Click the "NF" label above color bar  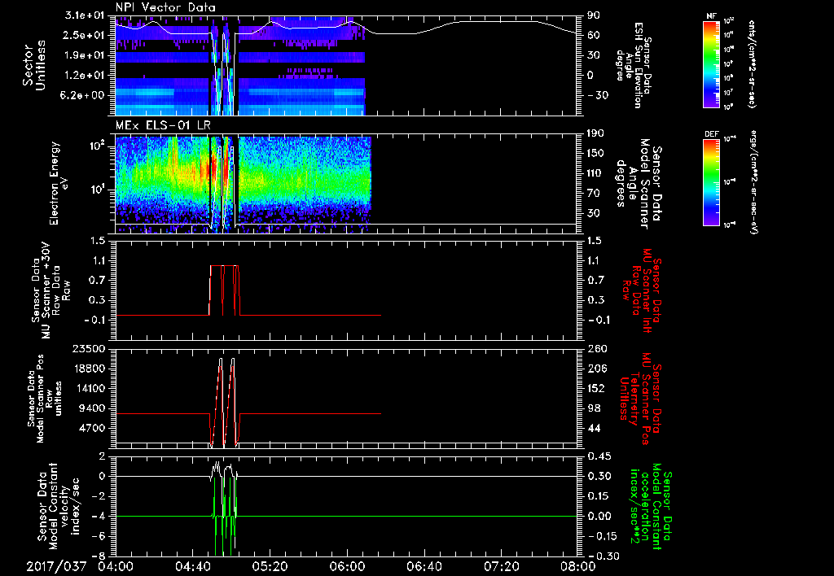[x=711, y=16]
